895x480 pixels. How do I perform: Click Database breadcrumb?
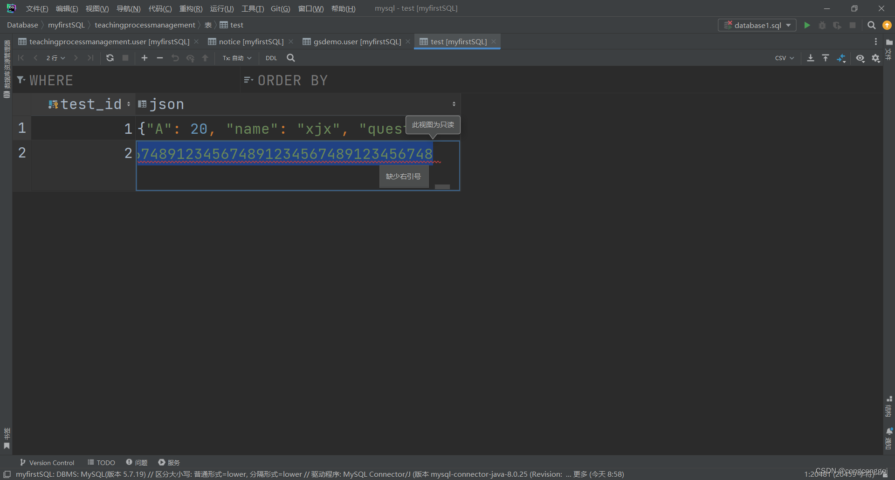pos(22,25)
